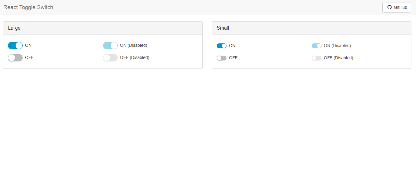416x195 pixels.
Task: Click ON (Disabled) label in Small panel
Action: click(x=337, y=46)
